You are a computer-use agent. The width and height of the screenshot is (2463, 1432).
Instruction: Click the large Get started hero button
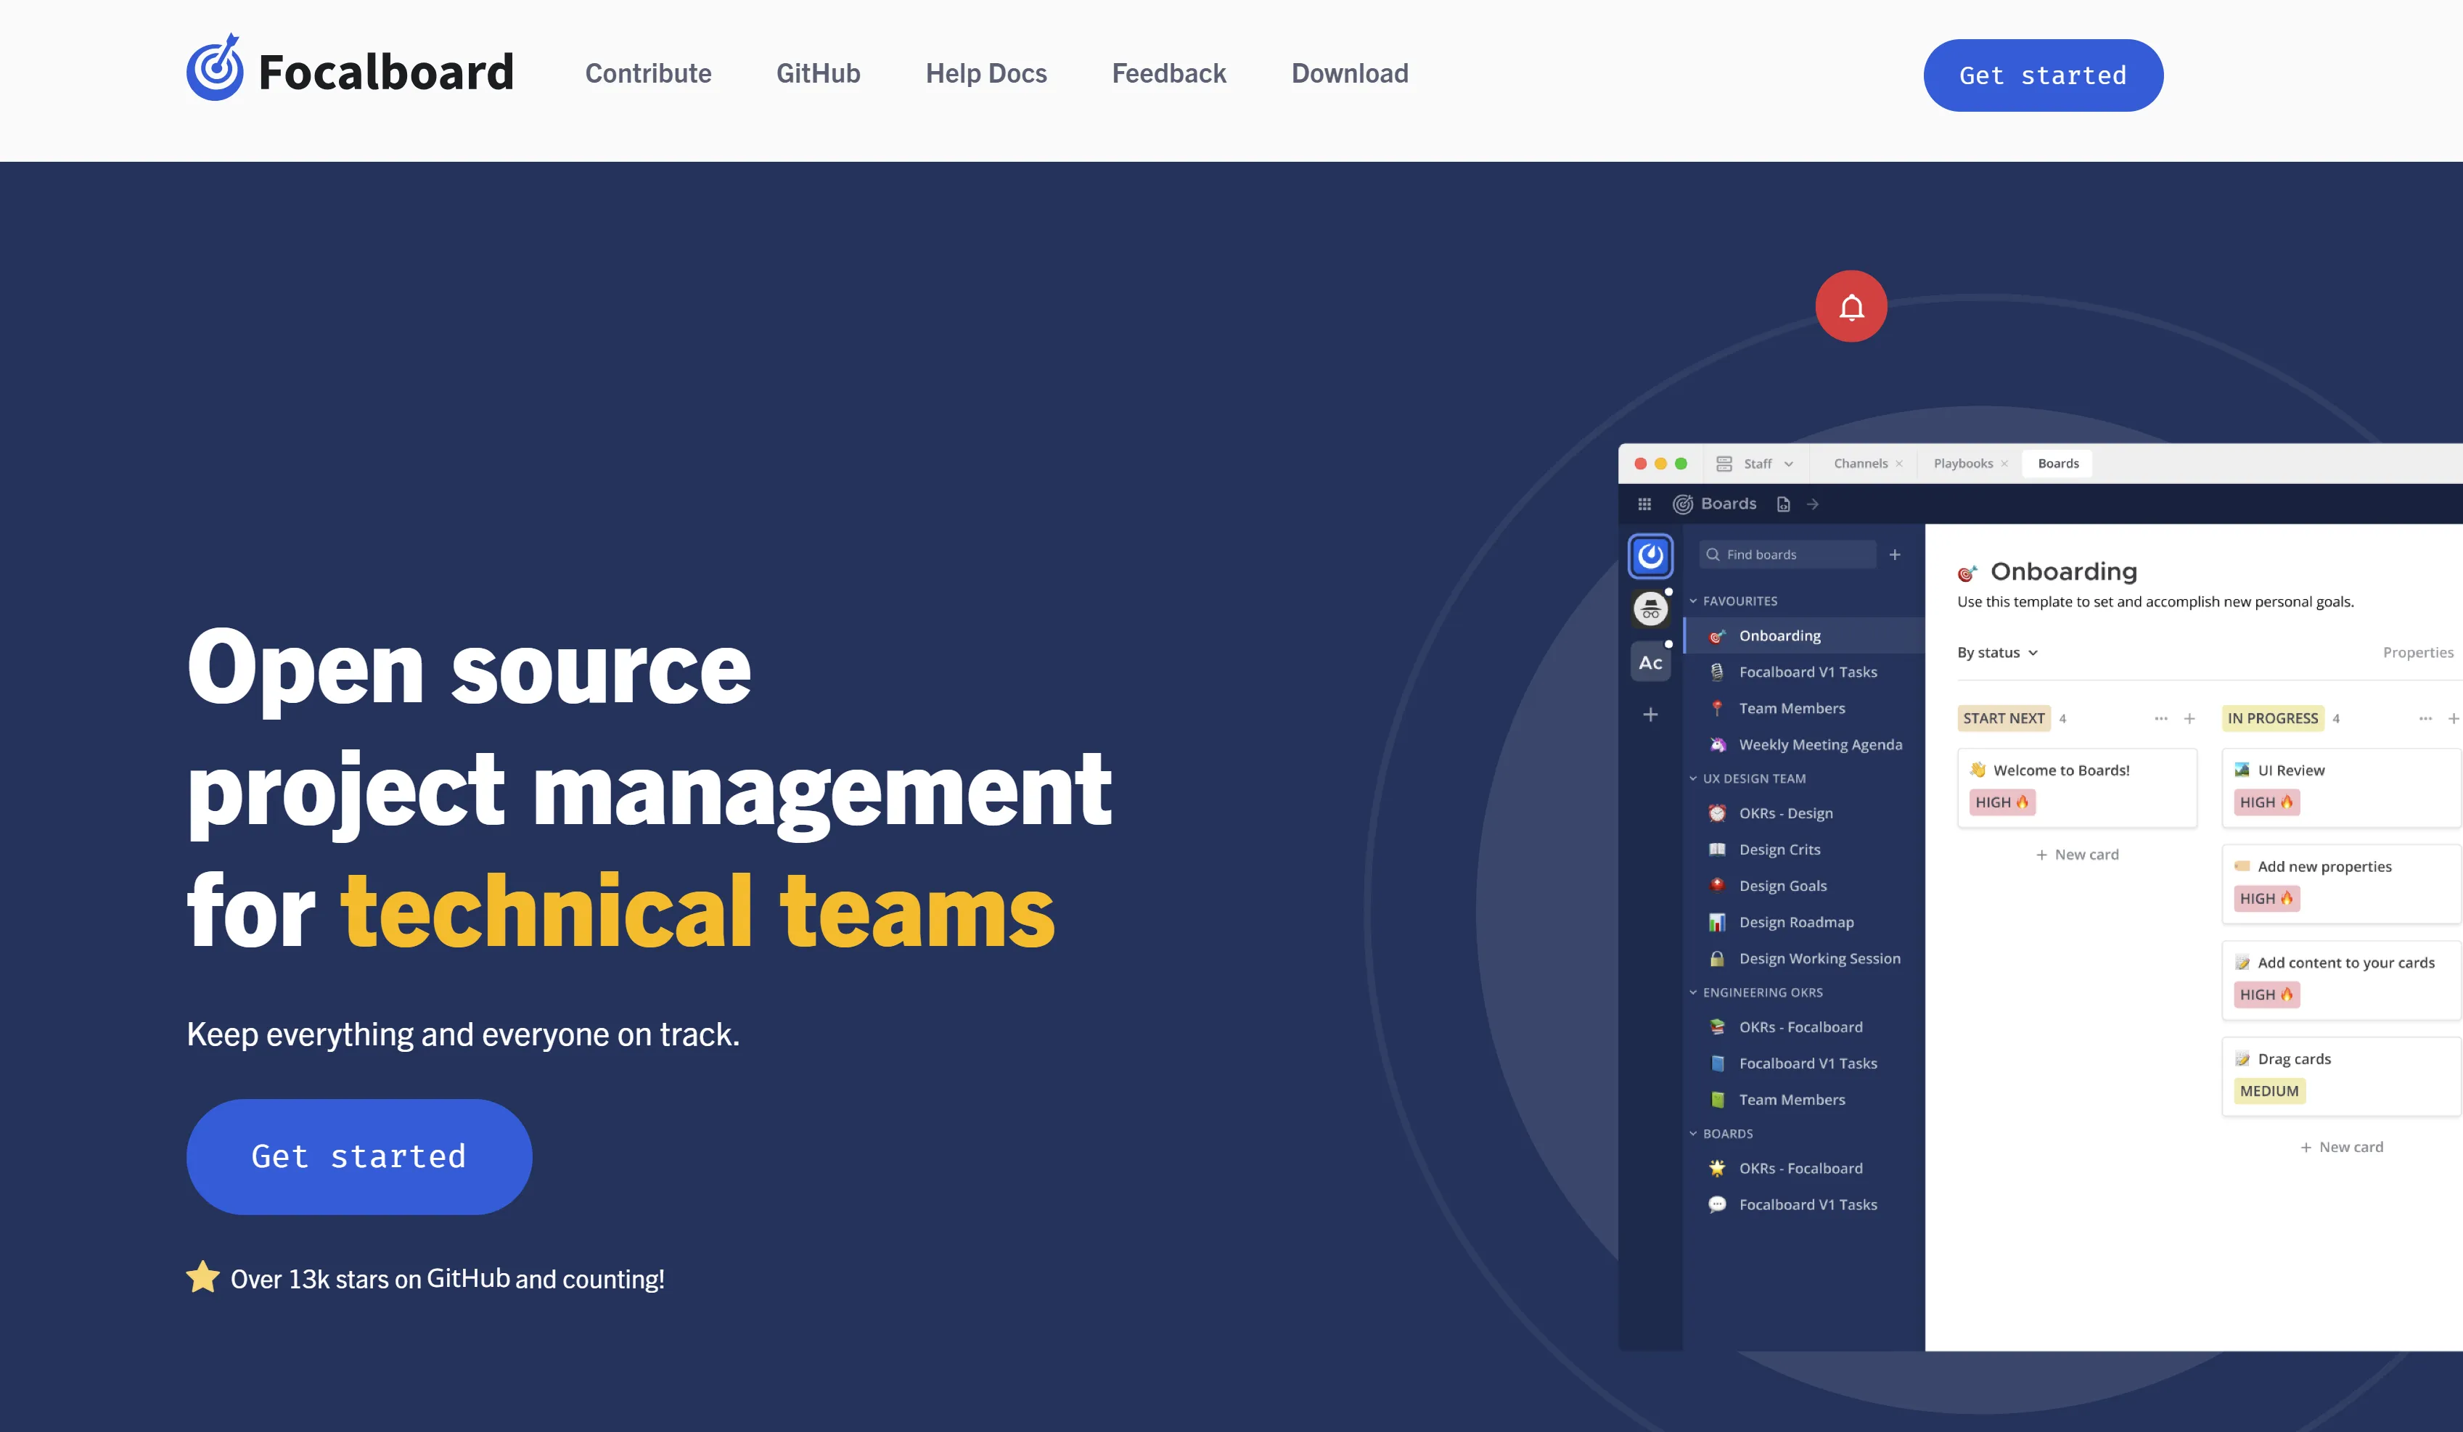[358, 1156]
